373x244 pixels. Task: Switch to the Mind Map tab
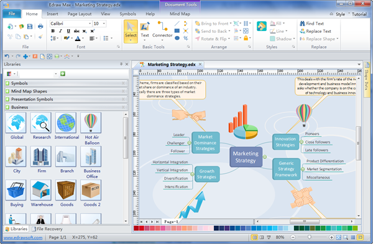pyautogui.click(x=180, y=14)
